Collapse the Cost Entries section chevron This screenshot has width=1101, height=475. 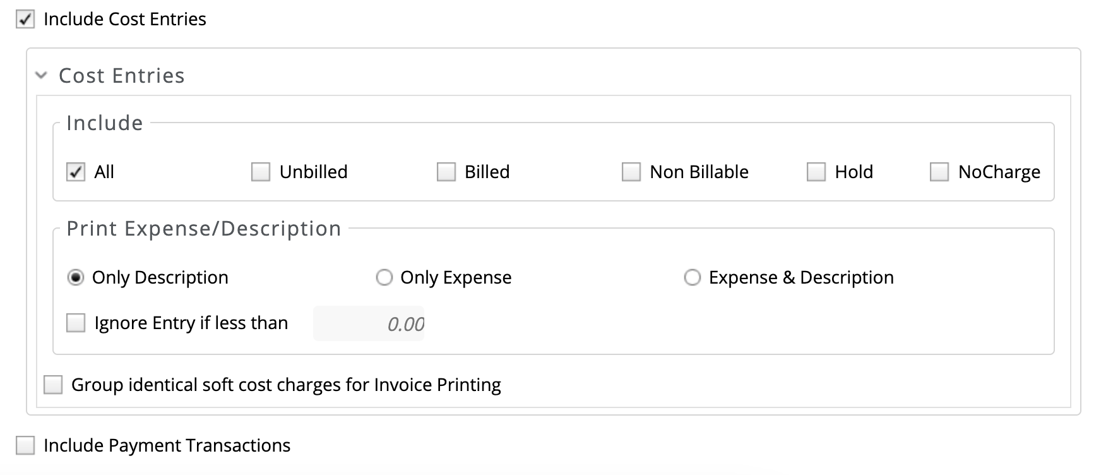click(42, 76)
